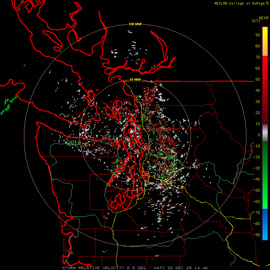Viewport: 270px width, 270px height.
Task: Click the -80 value on the velocity scale
Action: pos(256,224)
